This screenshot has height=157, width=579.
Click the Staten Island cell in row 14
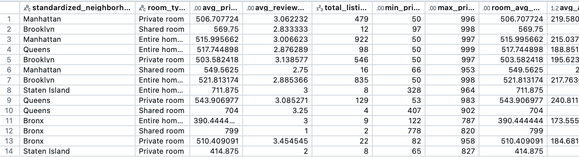pos(78,151)
